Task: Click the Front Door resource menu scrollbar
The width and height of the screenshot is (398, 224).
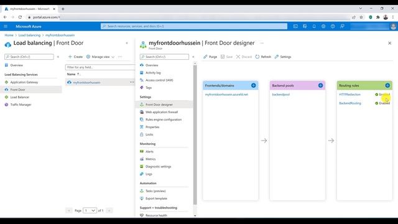Action: [x=195, y=134]
